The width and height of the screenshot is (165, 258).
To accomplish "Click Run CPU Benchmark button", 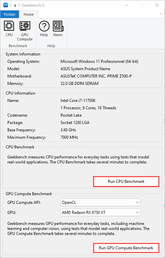I will tap(126, 181).
